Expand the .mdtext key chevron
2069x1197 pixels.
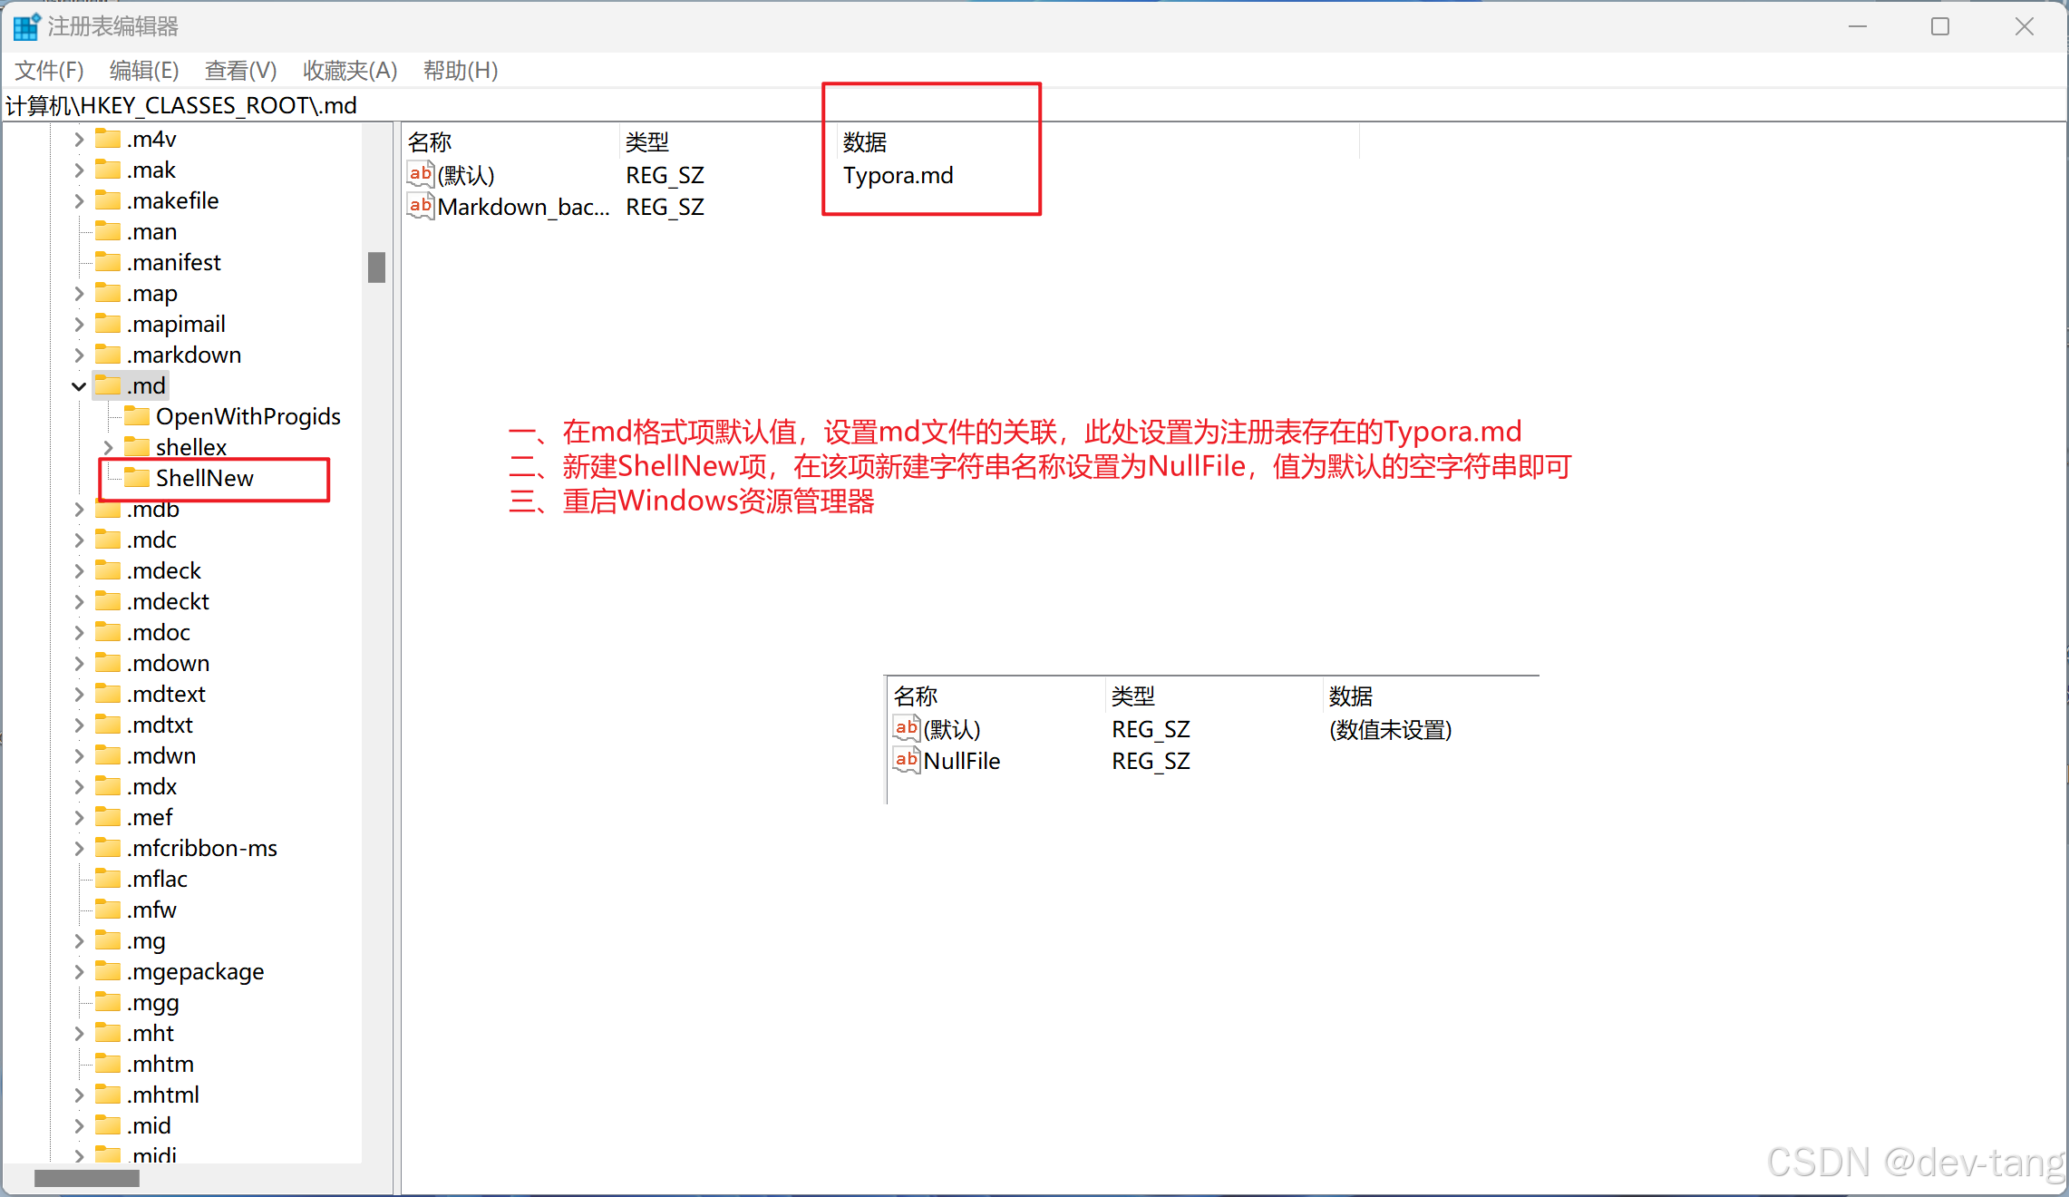click(x=79, y=694)
